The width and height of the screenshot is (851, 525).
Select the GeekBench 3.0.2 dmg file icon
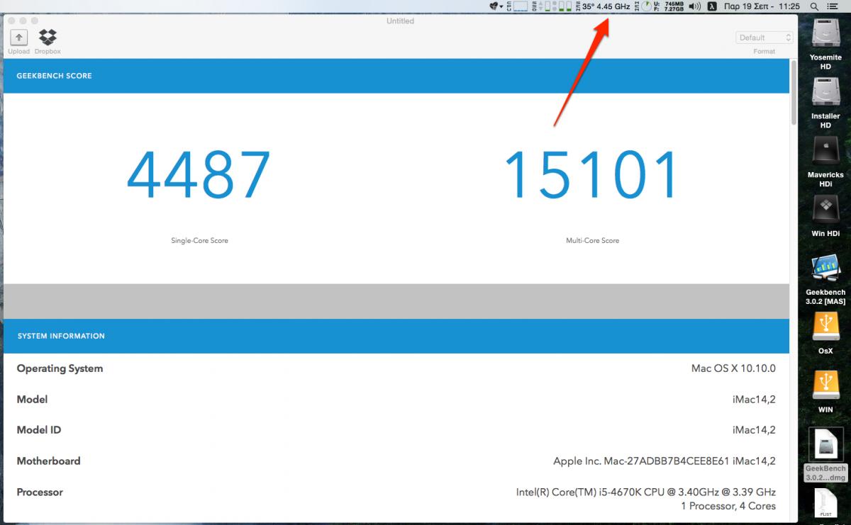[x=825, y=445]
